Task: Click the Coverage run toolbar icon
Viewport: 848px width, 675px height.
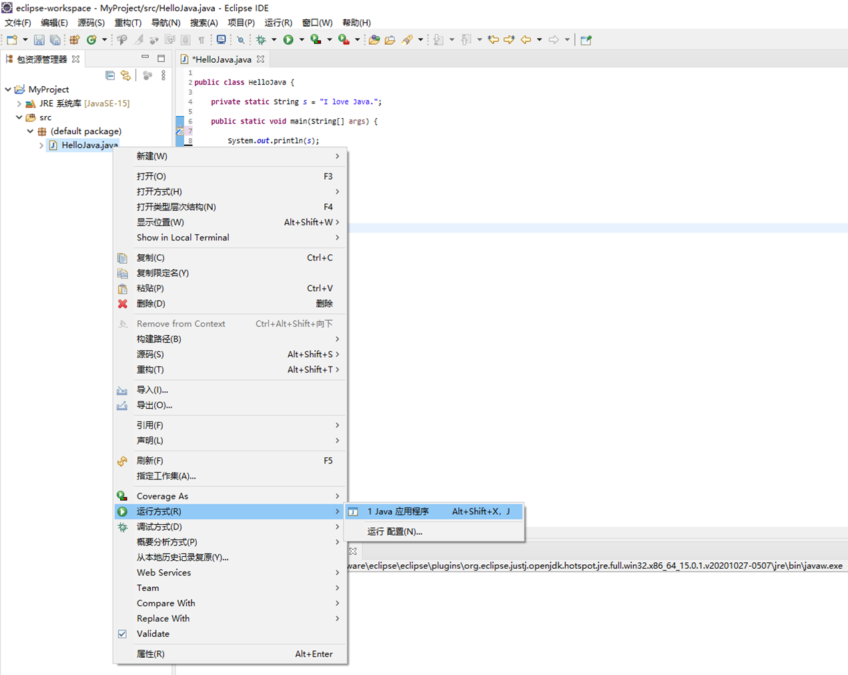Action: [x=316, y=40]
